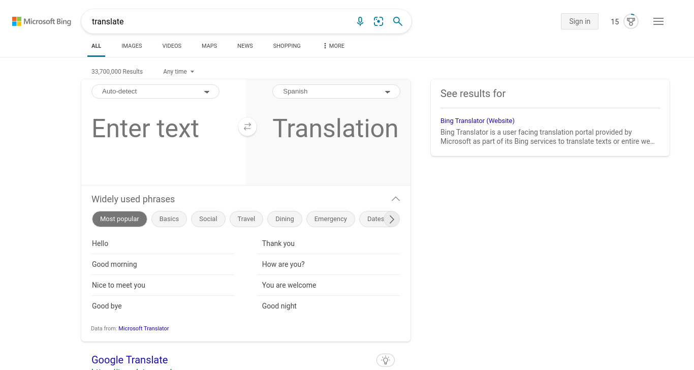
Task: Click the 33,700,000 Results count text
Action: click(x=117, y=72)
